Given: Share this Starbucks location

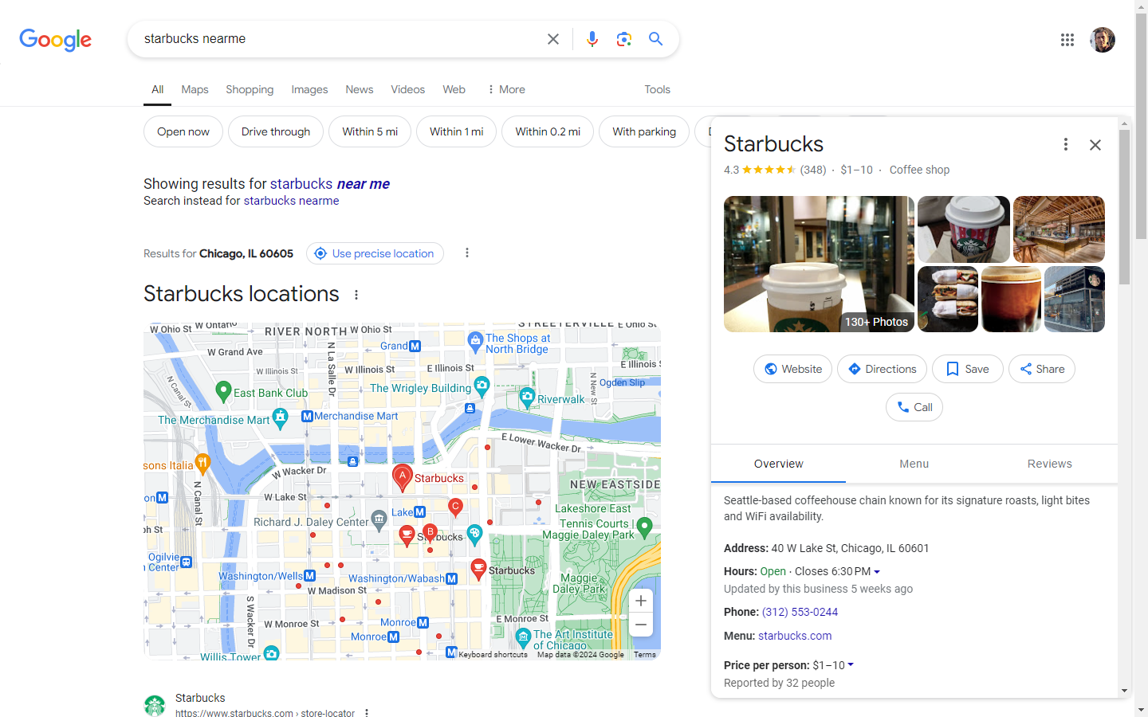Looking at the screenshot, I should point(1042,369).
